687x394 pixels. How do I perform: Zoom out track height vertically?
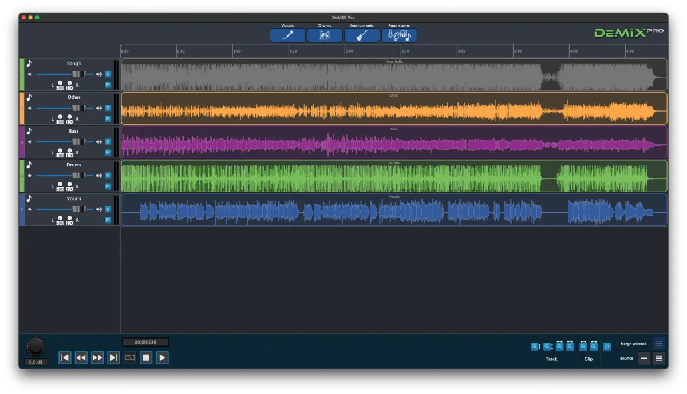coord(548,347)
